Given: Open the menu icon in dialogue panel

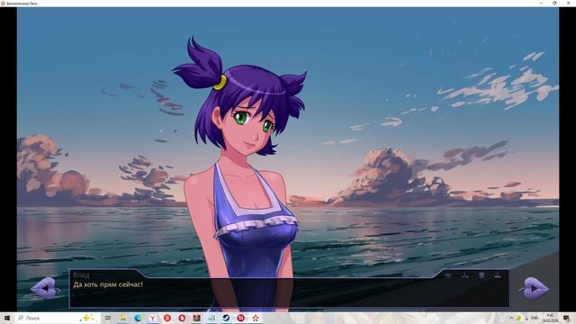Looking at the screenshot, I should pyautogui.click(x=481, y=275).
